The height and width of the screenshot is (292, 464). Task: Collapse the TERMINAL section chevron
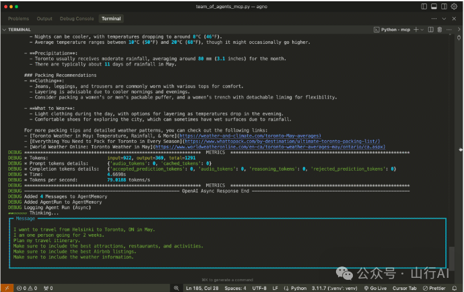pyautogui.click(x=5, y=30)
